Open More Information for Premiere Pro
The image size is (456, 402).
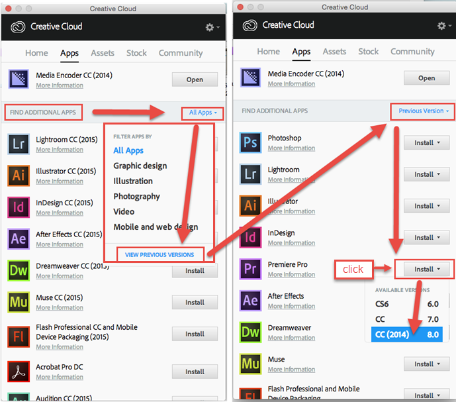point(291,275)
